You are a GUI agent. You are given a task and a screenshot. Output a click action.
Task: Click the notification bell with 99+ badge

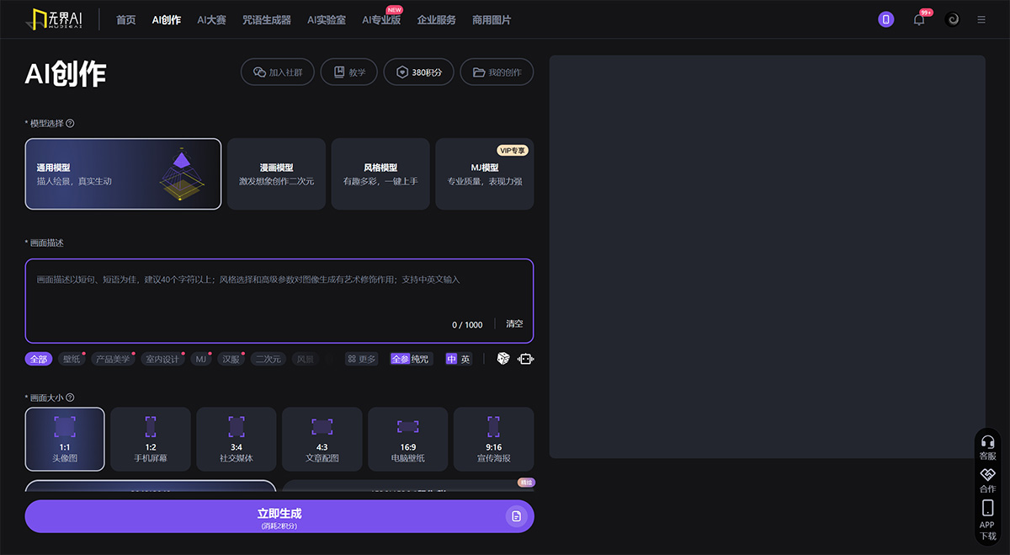(918, 19)
